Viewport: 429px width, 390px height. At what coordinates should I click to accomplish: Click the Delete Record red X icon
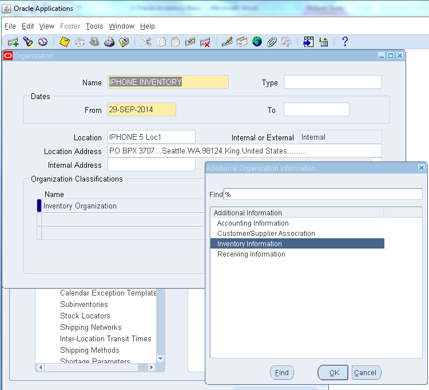pyautogui.click(x=205, y=42)
